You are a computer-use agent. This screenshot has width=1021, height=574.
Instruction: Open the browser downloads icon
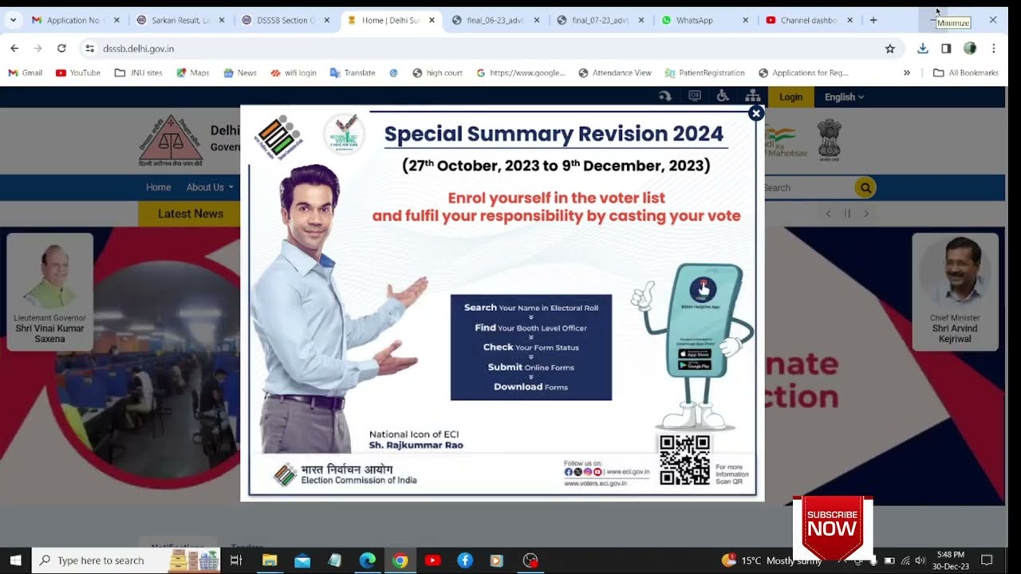923,49
